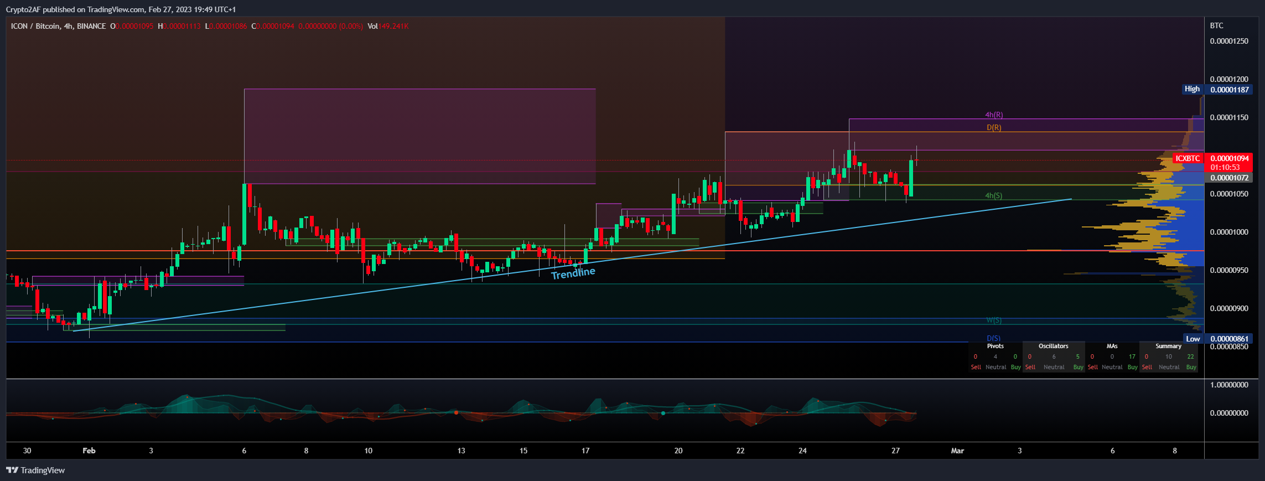Select the 4h(R) resistance label
The image size is (1265, 481).
[x=994, y=115]
